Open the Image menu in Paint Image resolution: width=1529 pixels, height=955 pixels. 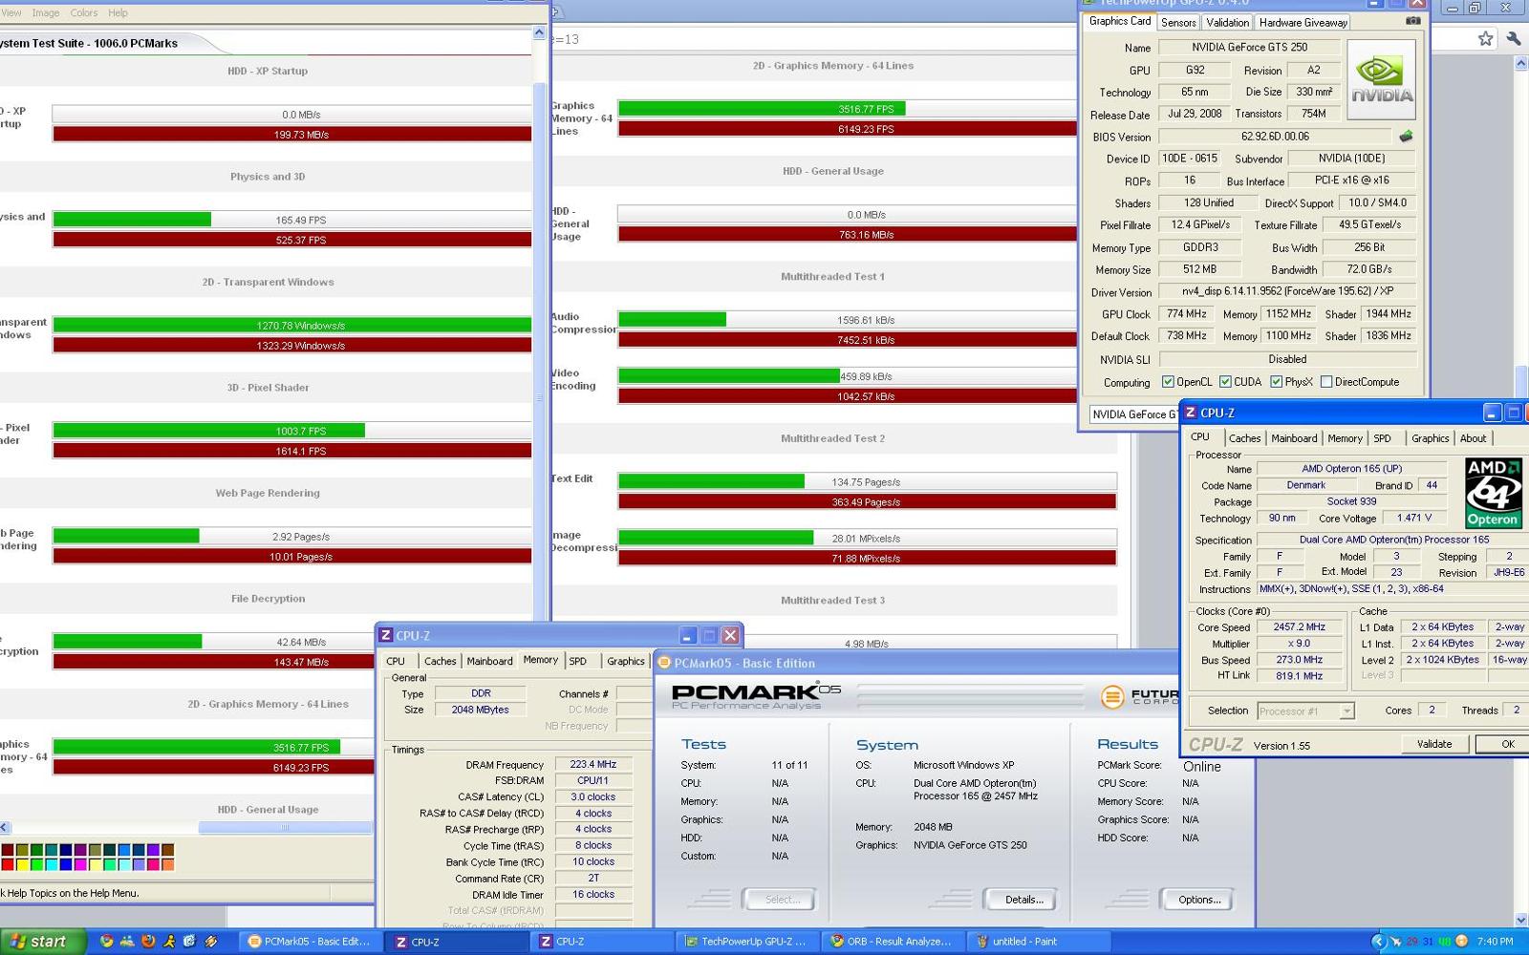coord(46,12)
